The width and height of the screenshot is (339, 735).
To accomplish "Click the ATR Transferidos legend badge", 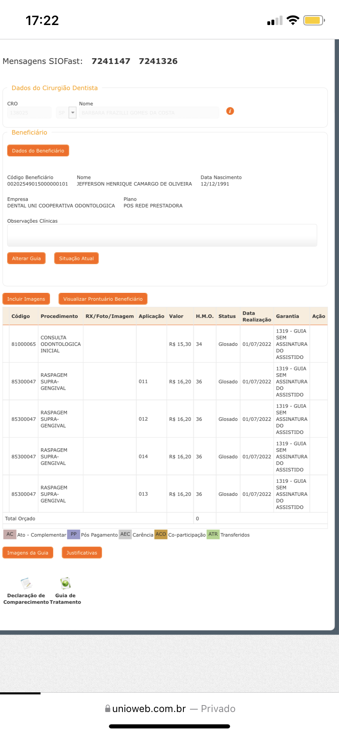I will [213, 534].
